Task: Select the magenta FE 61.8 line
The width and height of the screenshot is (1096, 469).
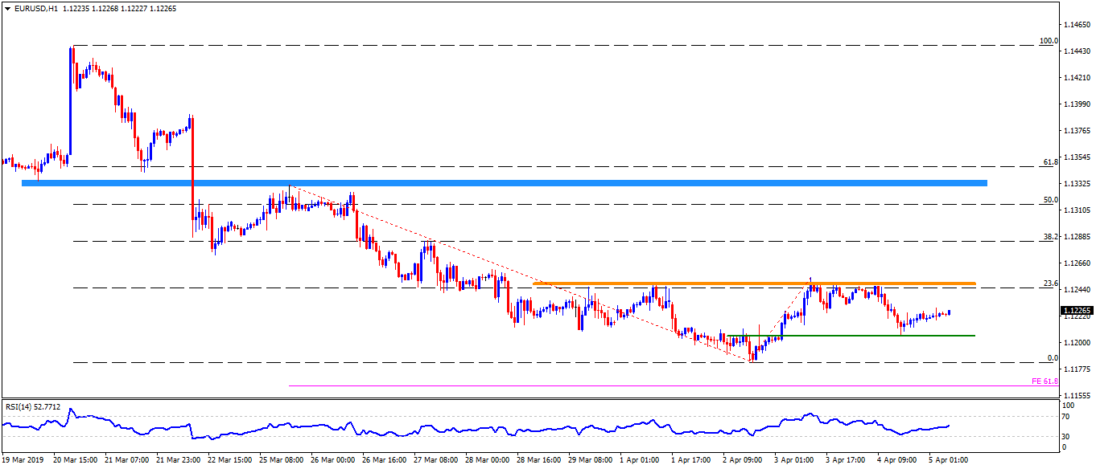Action: pos(644,386)
